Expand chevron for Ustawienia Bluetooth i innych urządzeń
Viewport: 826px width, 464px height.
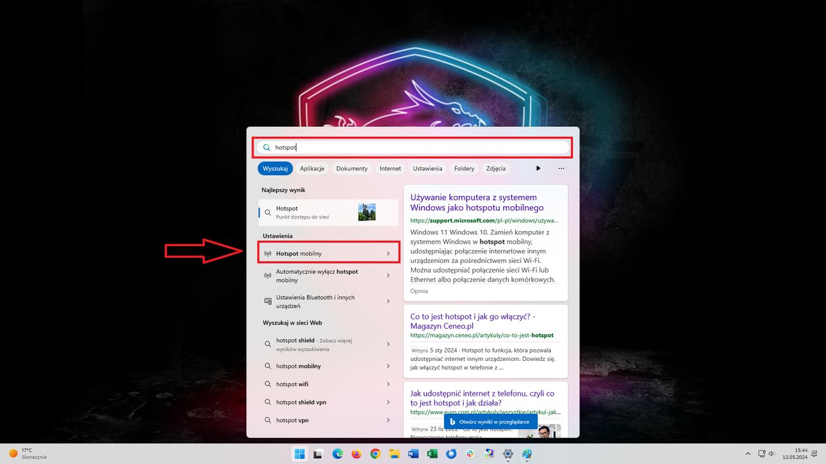pyautogui.click(x=388, y=302)
